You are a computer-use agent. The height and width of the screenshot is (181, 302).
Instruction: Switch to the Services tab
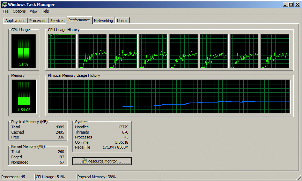tap(57, 21)
